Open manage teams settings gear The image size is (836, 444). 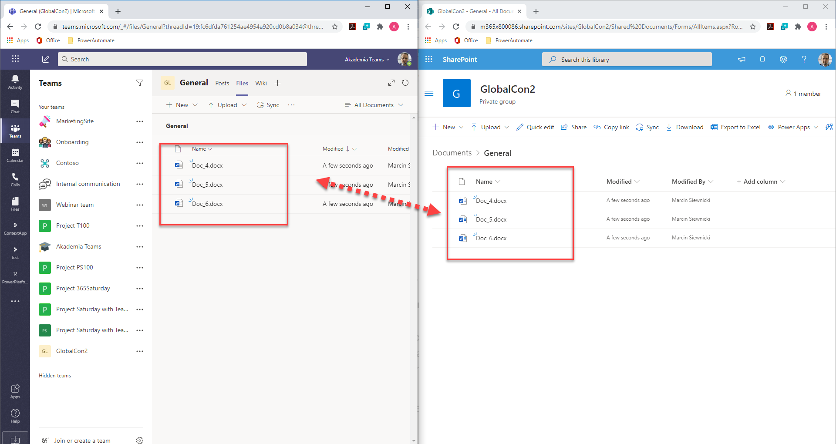140,440
